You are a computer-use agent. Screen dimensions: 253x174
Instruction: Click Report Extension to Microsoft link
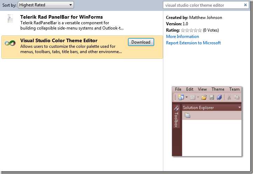[x=193, y=43]
